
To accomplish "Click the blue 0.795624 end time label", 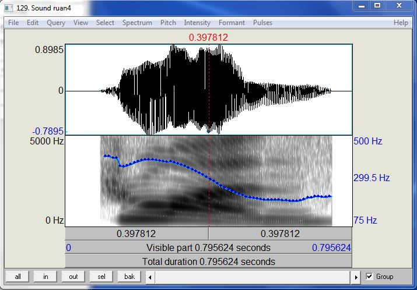I will point(331,247).
